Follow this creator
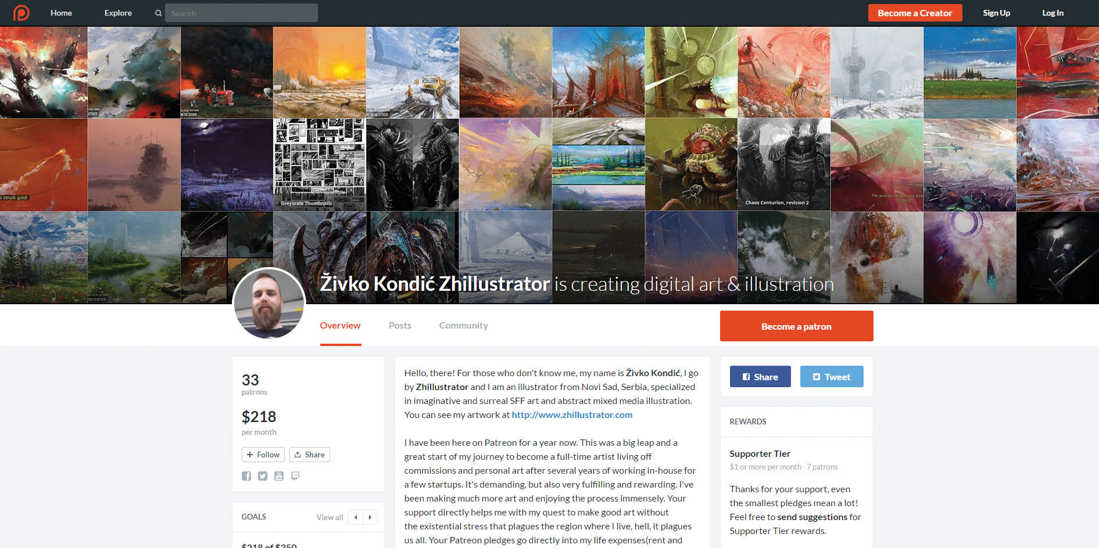Screen dimensions: 1099x548 click(263, 455)
